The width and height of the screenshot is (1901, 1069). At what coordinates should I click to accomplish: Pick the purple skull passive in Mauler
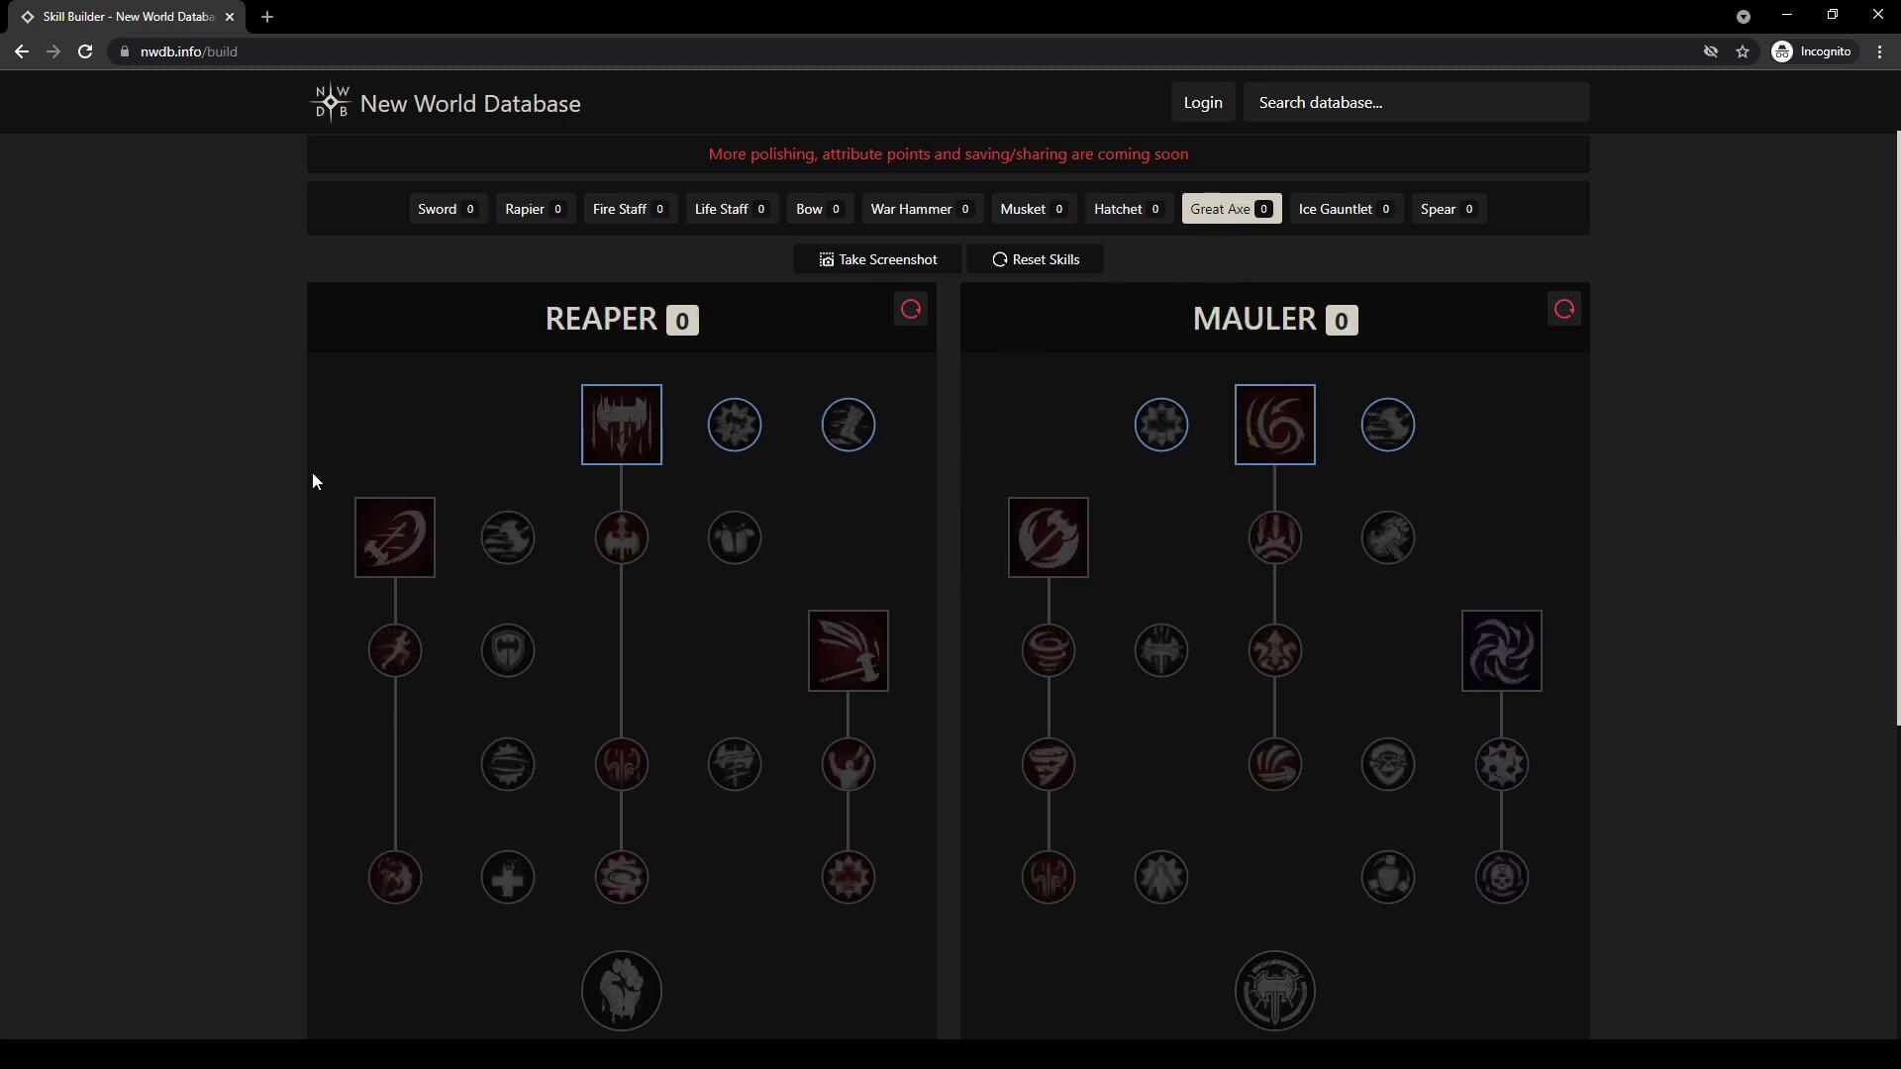tap(1501, 877)
